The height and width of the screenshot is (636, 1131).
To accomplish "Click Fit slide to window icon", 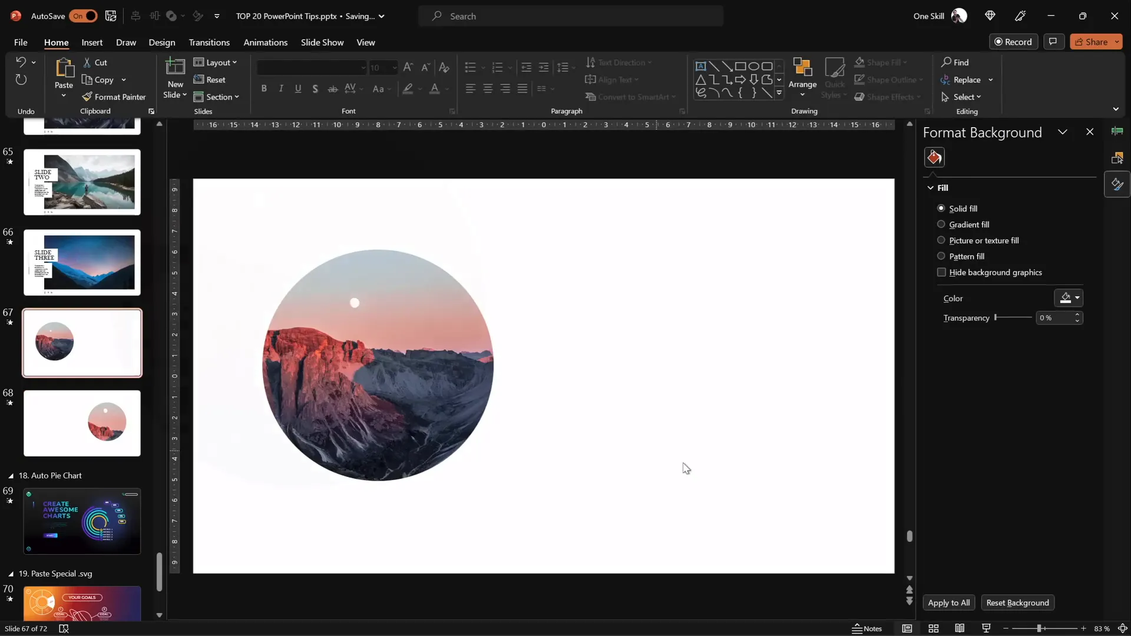I will coord(1123,628).
